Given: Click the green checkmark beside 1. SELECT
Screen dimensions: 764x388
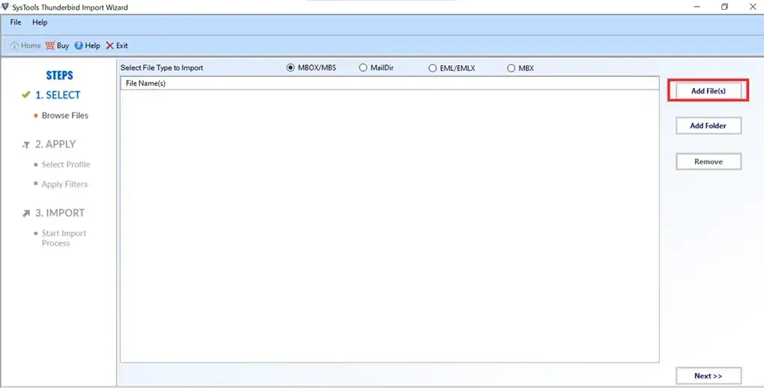Looking at the screenshot, I should (26, 96).
